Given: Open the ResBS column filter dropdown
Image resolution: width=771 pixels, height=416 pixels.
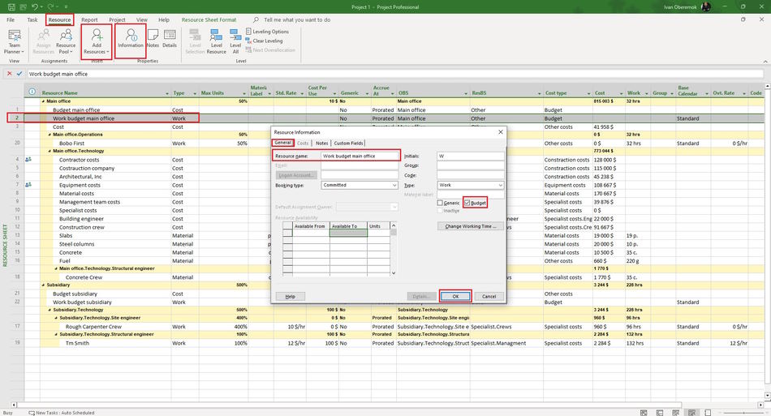Looking at the screenshot, I should (x=540, y=93).
